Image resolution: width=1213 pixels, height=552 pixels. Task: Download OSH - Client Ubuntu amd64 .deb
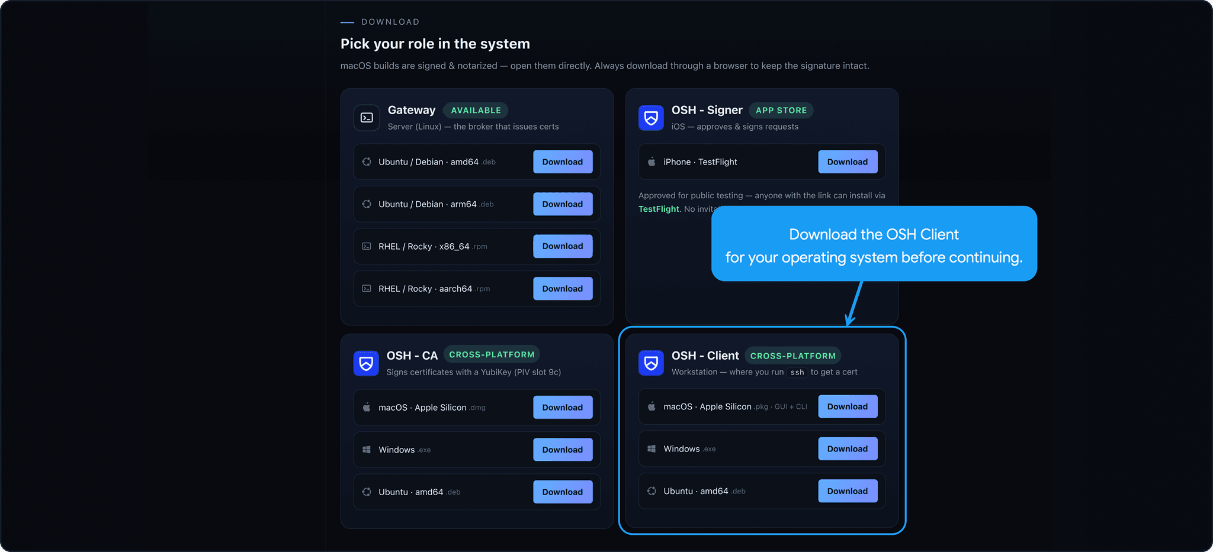(x=848, y=491)
